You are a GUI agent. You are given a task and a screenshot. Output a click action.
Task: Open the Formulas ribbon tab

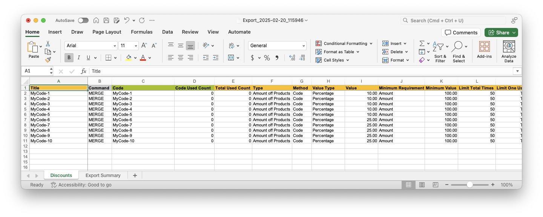(x=142, y=32)
